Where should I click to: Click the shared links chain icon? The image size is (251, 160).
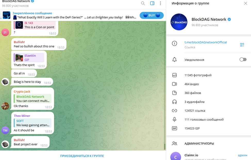pos(174,110)
